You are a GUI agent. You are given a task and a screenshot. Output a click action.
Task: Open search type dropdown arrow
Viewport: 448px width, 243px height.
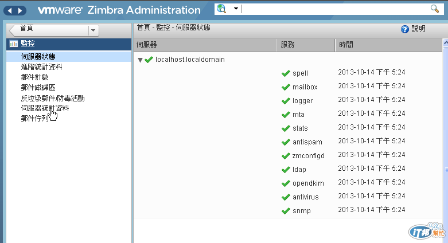[x=235, y=9]
